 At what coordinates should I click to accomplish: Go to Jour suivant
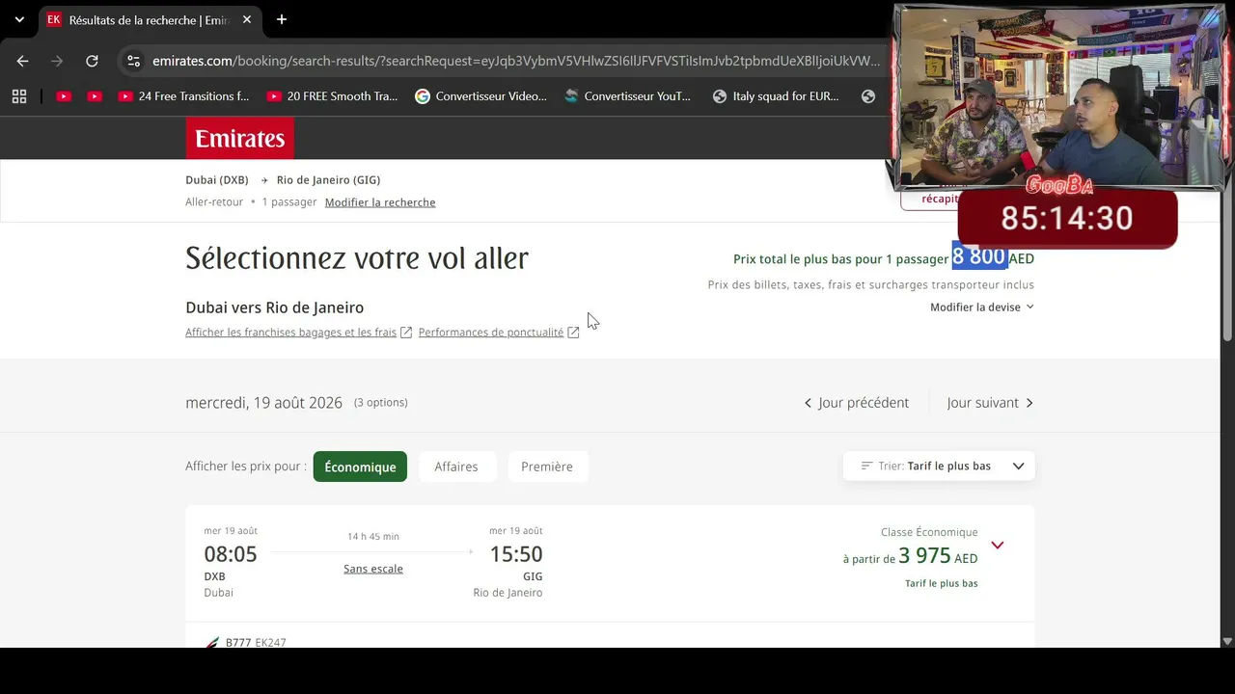991,403
